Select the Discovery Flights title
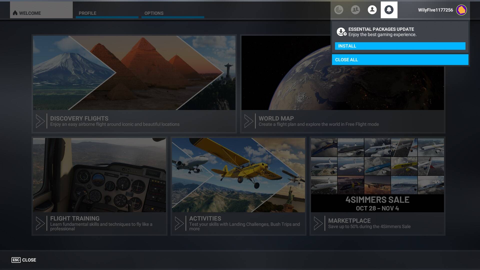480x270 pixels. (x=79, y=118)
